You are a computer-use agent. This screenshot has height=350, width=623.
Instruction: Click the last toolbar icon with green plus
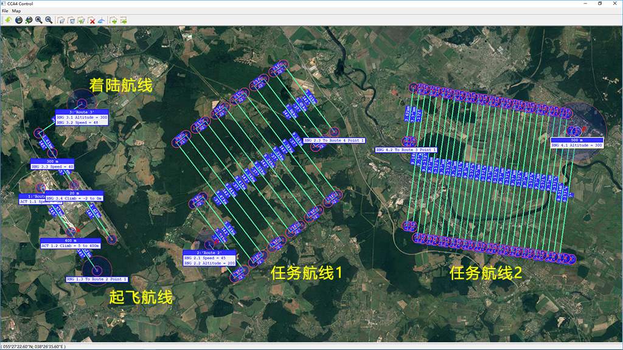tap(124, 20)
